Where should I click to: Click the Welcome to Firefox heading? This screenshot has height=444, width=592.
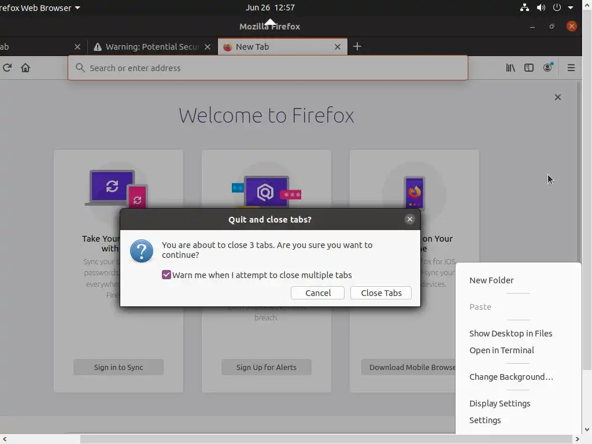pyautogui.click(x=266, y=115)
